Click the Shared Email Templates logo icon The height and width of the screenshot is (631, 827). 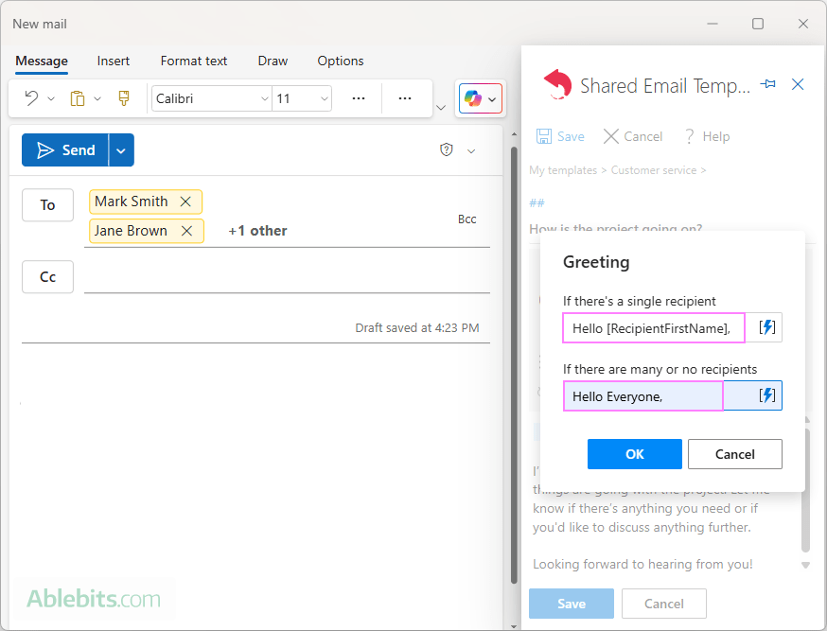coord(558,84)
